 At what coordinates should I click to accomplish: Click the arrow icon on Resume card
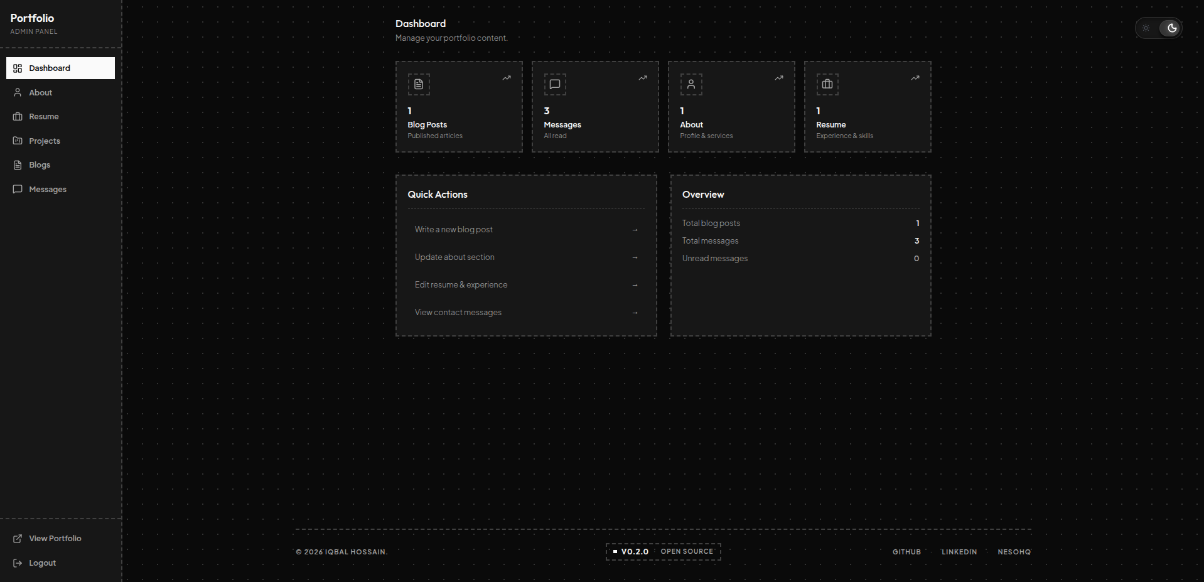pyautogui.click(x=915, y=78)
